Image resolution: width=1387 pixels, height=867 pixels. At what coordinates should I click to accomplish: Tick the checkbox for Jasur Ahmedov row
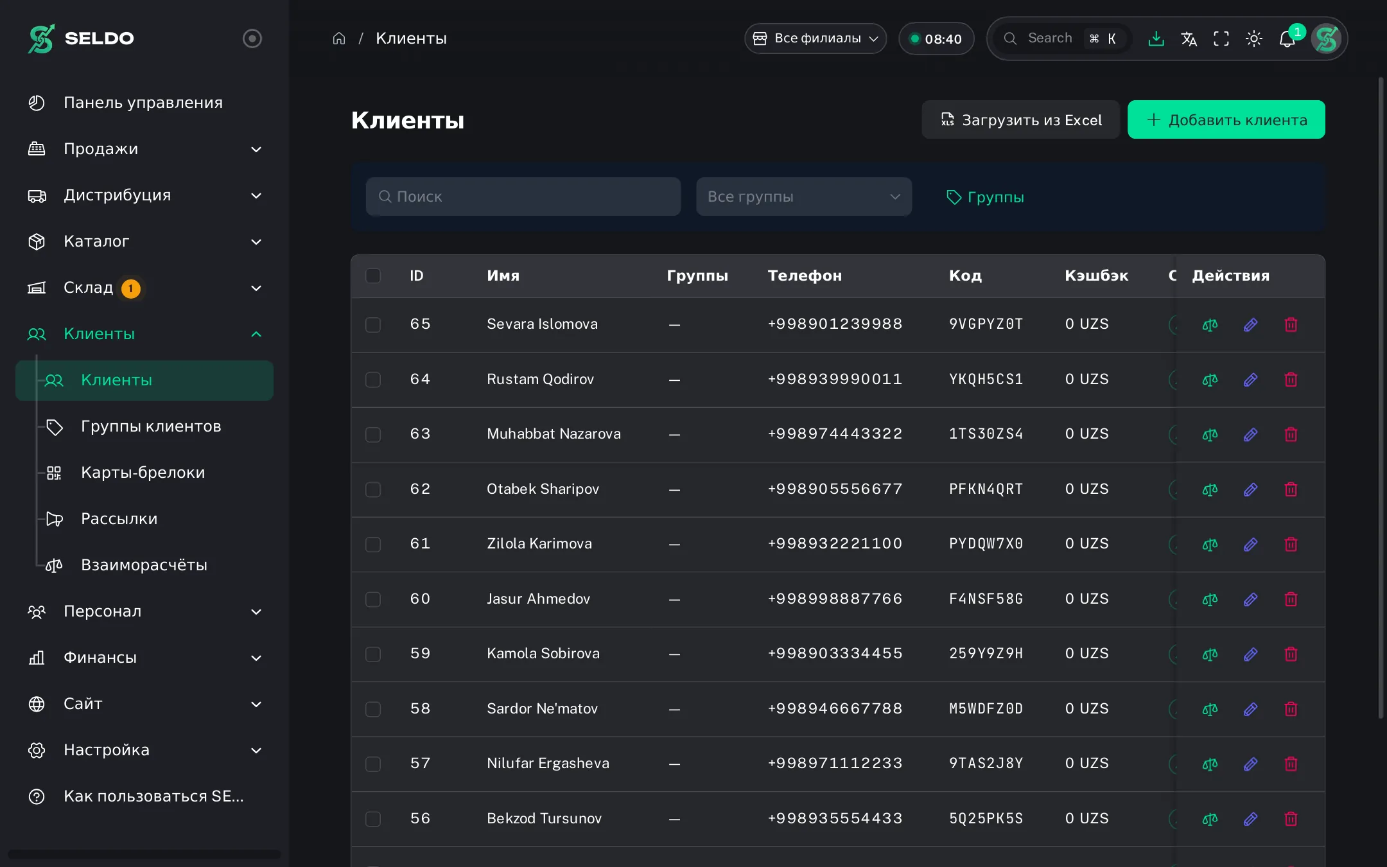point(373,599)
